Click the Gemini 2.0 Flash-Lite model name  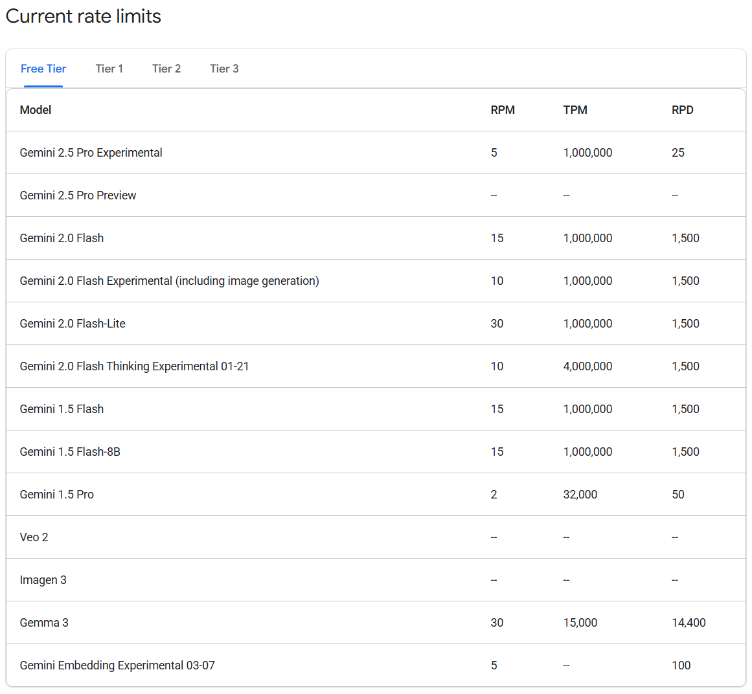click(x=73, y=324)
